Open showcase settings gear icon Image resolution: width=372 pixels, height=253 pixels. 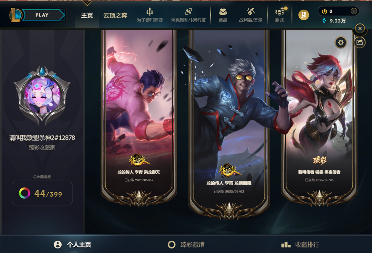point(341,42)
